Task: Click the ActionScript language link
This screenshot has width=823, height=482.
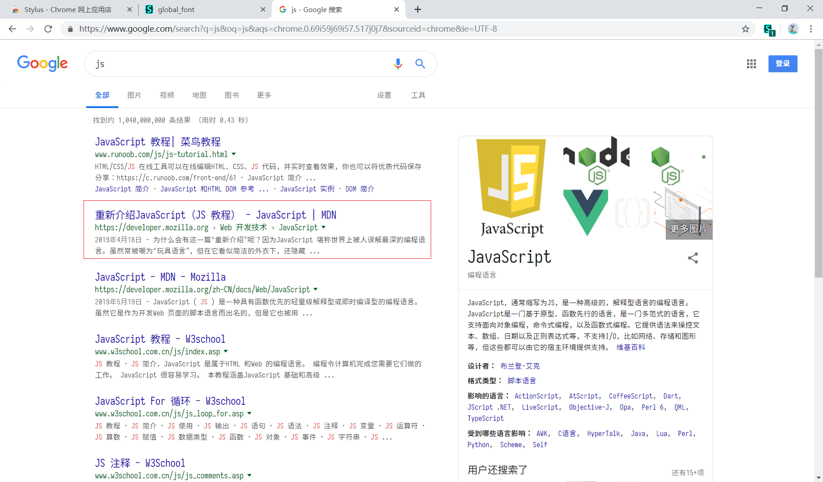Action: point(536,396)
